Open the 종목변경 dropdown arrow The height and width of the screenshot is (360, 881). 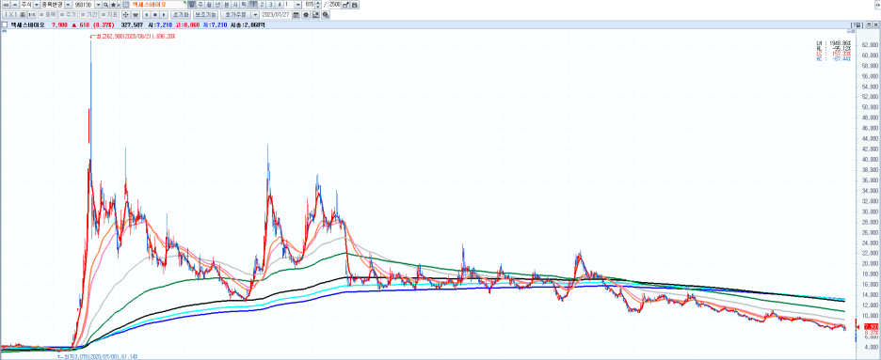tap(68, 5)
